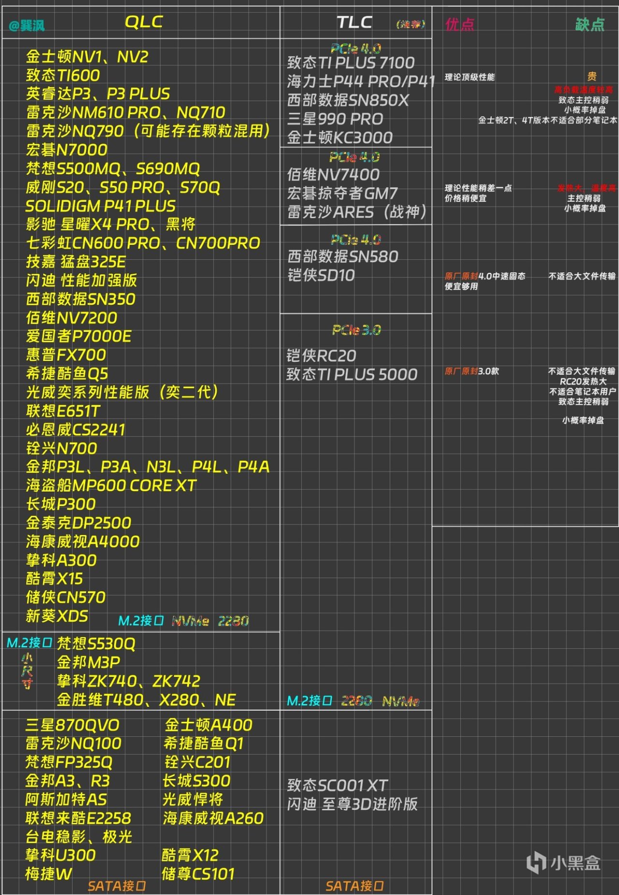Viewport: 619px width, 895px height.
Task: Select 海盗船MP600 CORE XT
Action: pos(111,486)
